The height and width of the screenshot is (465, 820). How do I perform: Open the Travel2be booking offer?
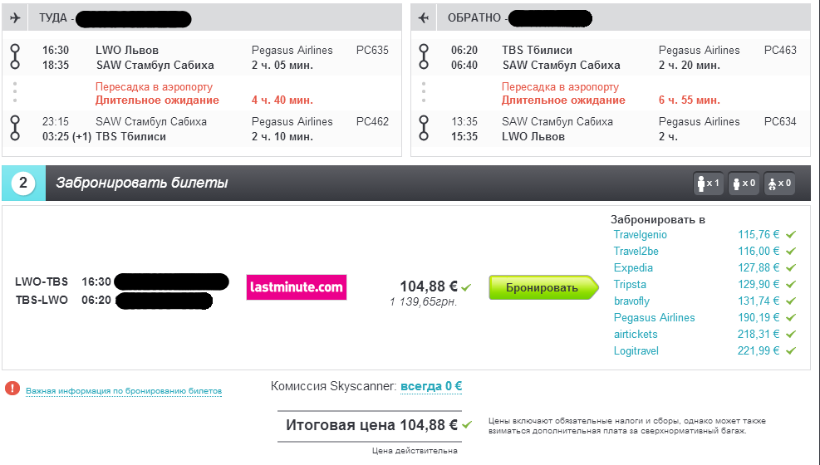tap(636, 252)
